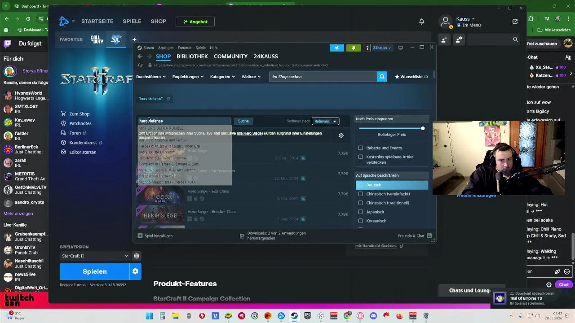Open Firefox from the taskbar
The height and width of the screenshot is (323, 575).
399,316
